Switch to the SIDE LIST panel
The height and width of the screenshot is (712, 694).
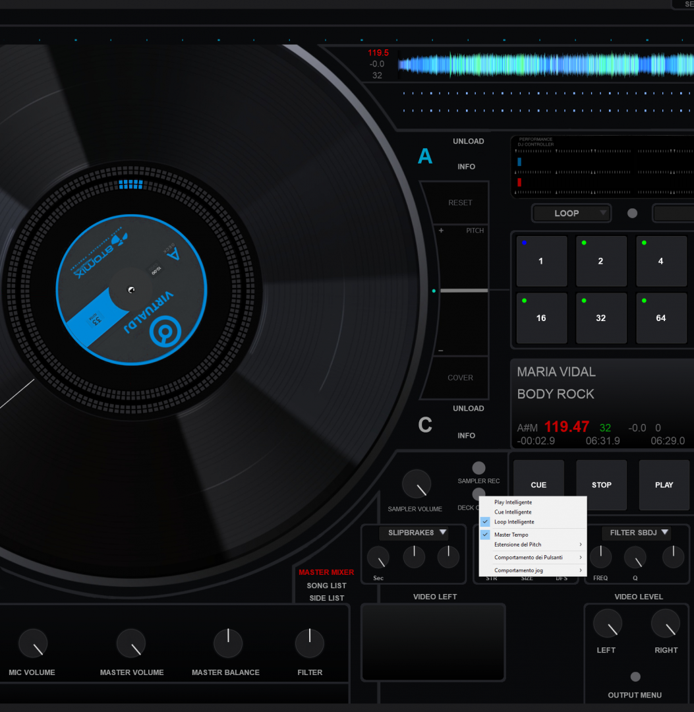pyautogui.click(x=327, y=598)
